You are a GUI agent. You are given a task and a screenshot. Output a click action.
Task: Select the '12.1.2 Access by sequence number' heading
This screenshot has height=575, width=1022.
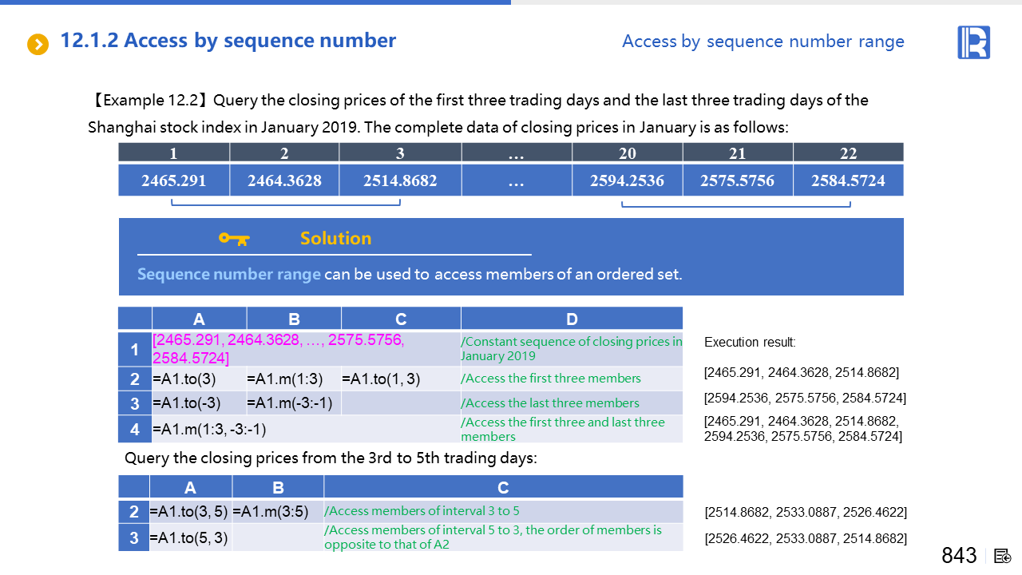click(x=228, y=40)
